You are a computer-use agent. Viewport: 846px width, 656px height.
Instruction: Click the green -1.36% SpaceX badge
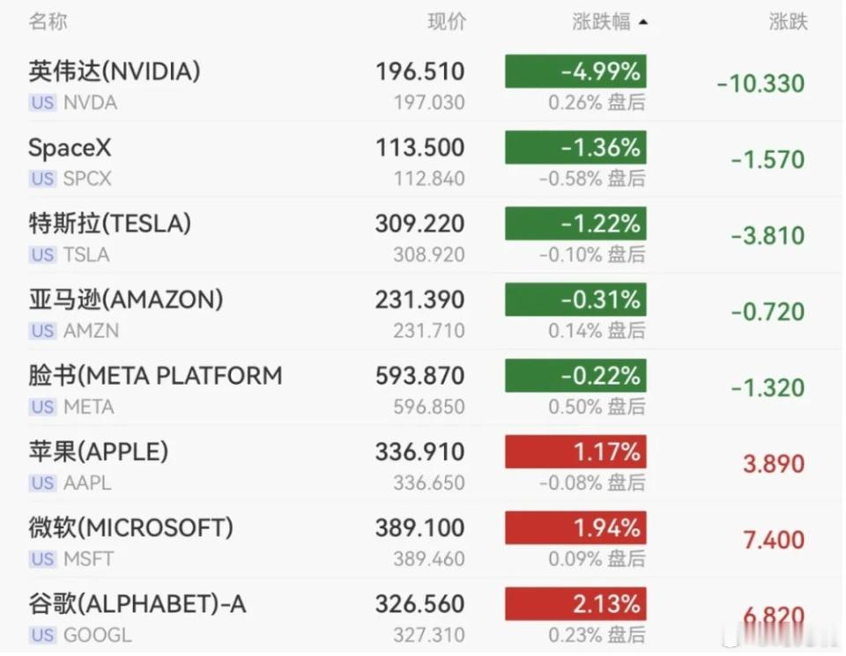click(575, 147)
